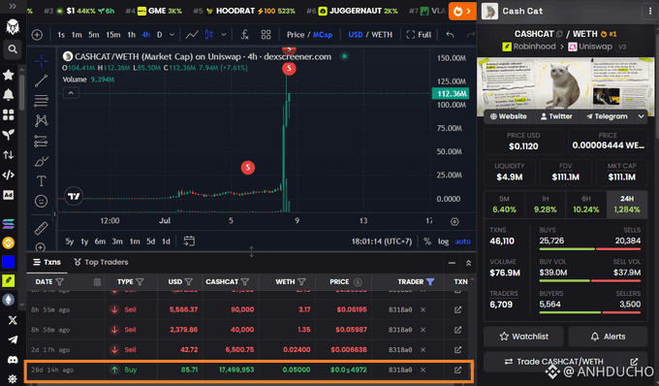Select the horizontal lines Fibonacci tool
The image size is (659, 386).
click(x=41, y=101)
